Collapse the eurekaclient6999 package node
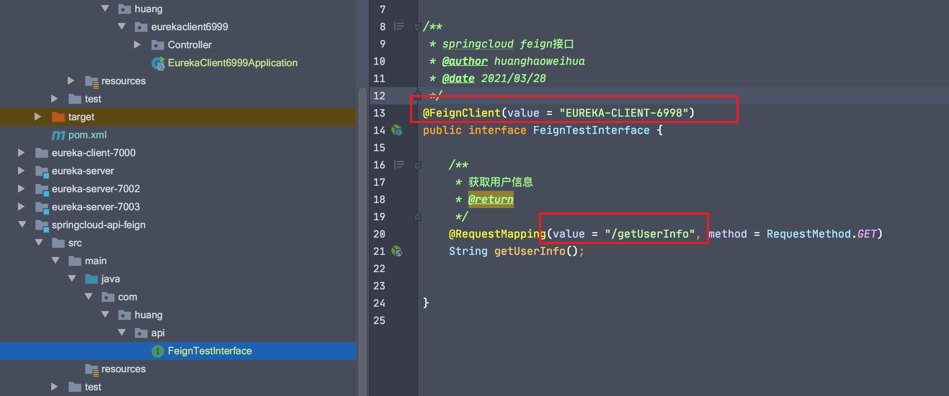This screenshot has width=949, height=396. [x=121, y=27]
